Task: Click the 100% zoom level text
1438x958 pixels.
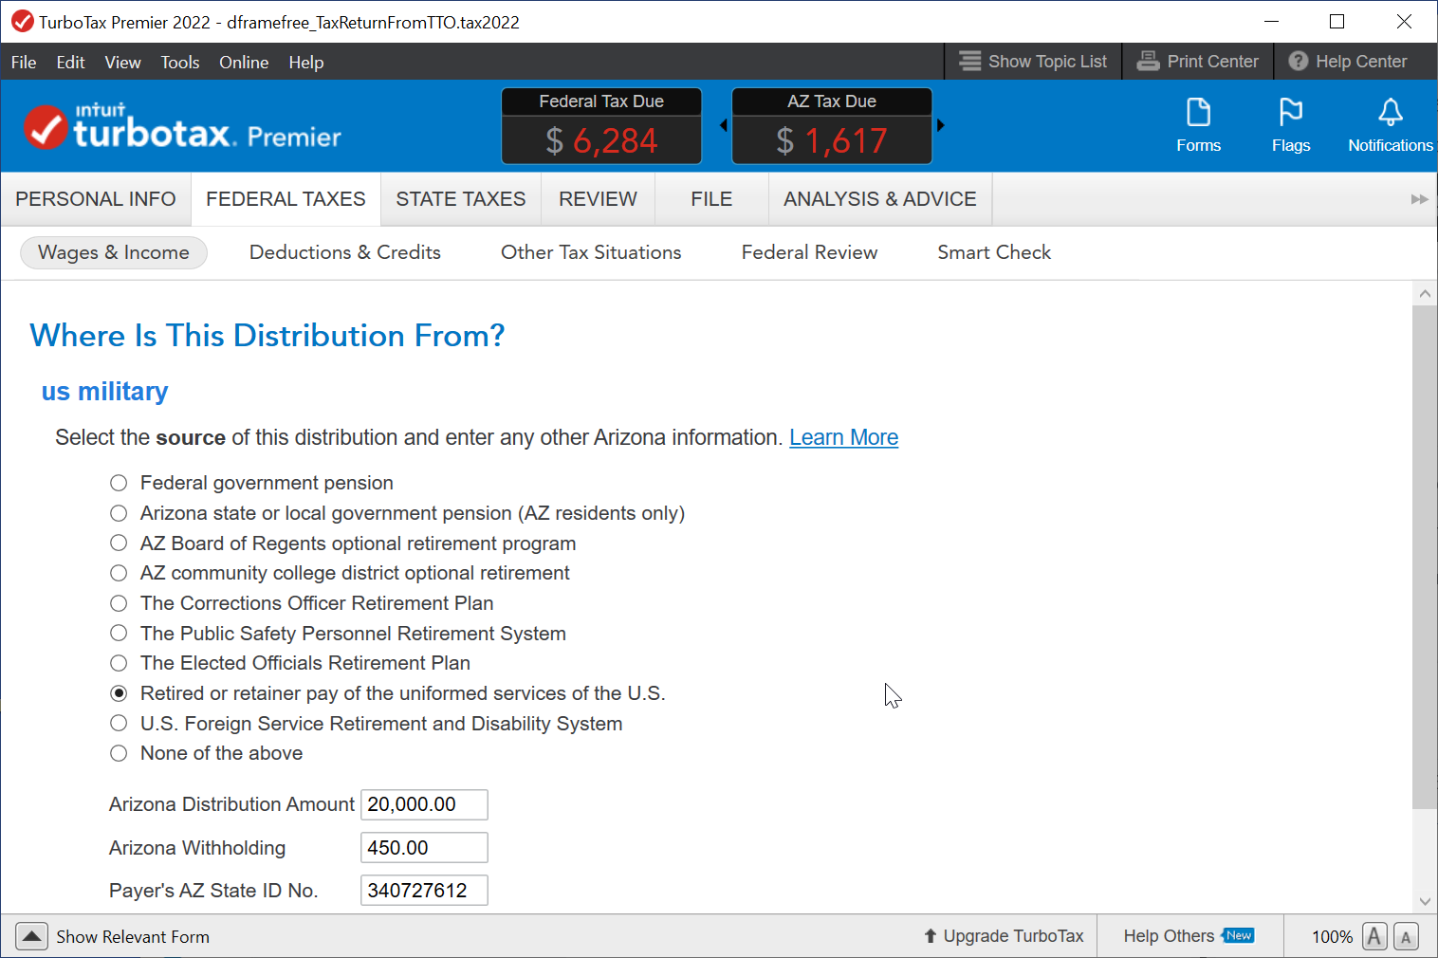Action: [1332, 937]
